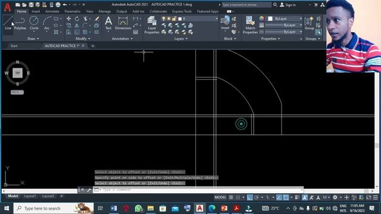The width and height of the screenshot is (381, 214).
Task: Click the Scale tool icon
Action: [77, 32]
